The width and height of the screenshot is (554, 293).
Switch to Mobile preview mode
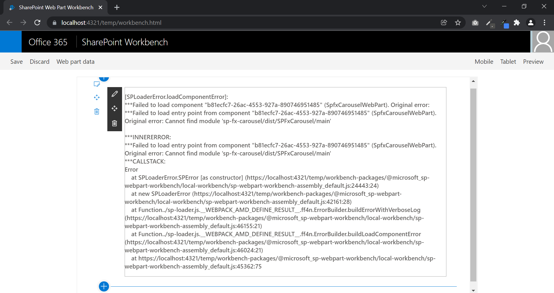coord(484,61)
